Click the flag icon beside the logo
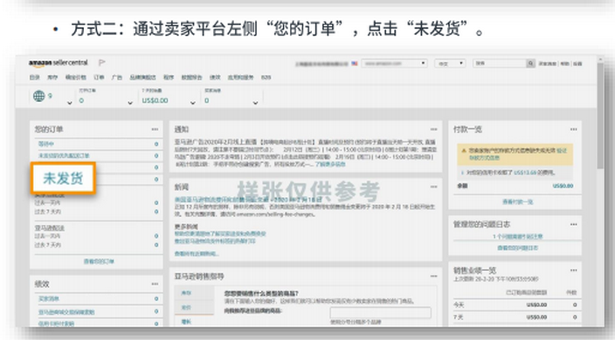 coord(101,63)
